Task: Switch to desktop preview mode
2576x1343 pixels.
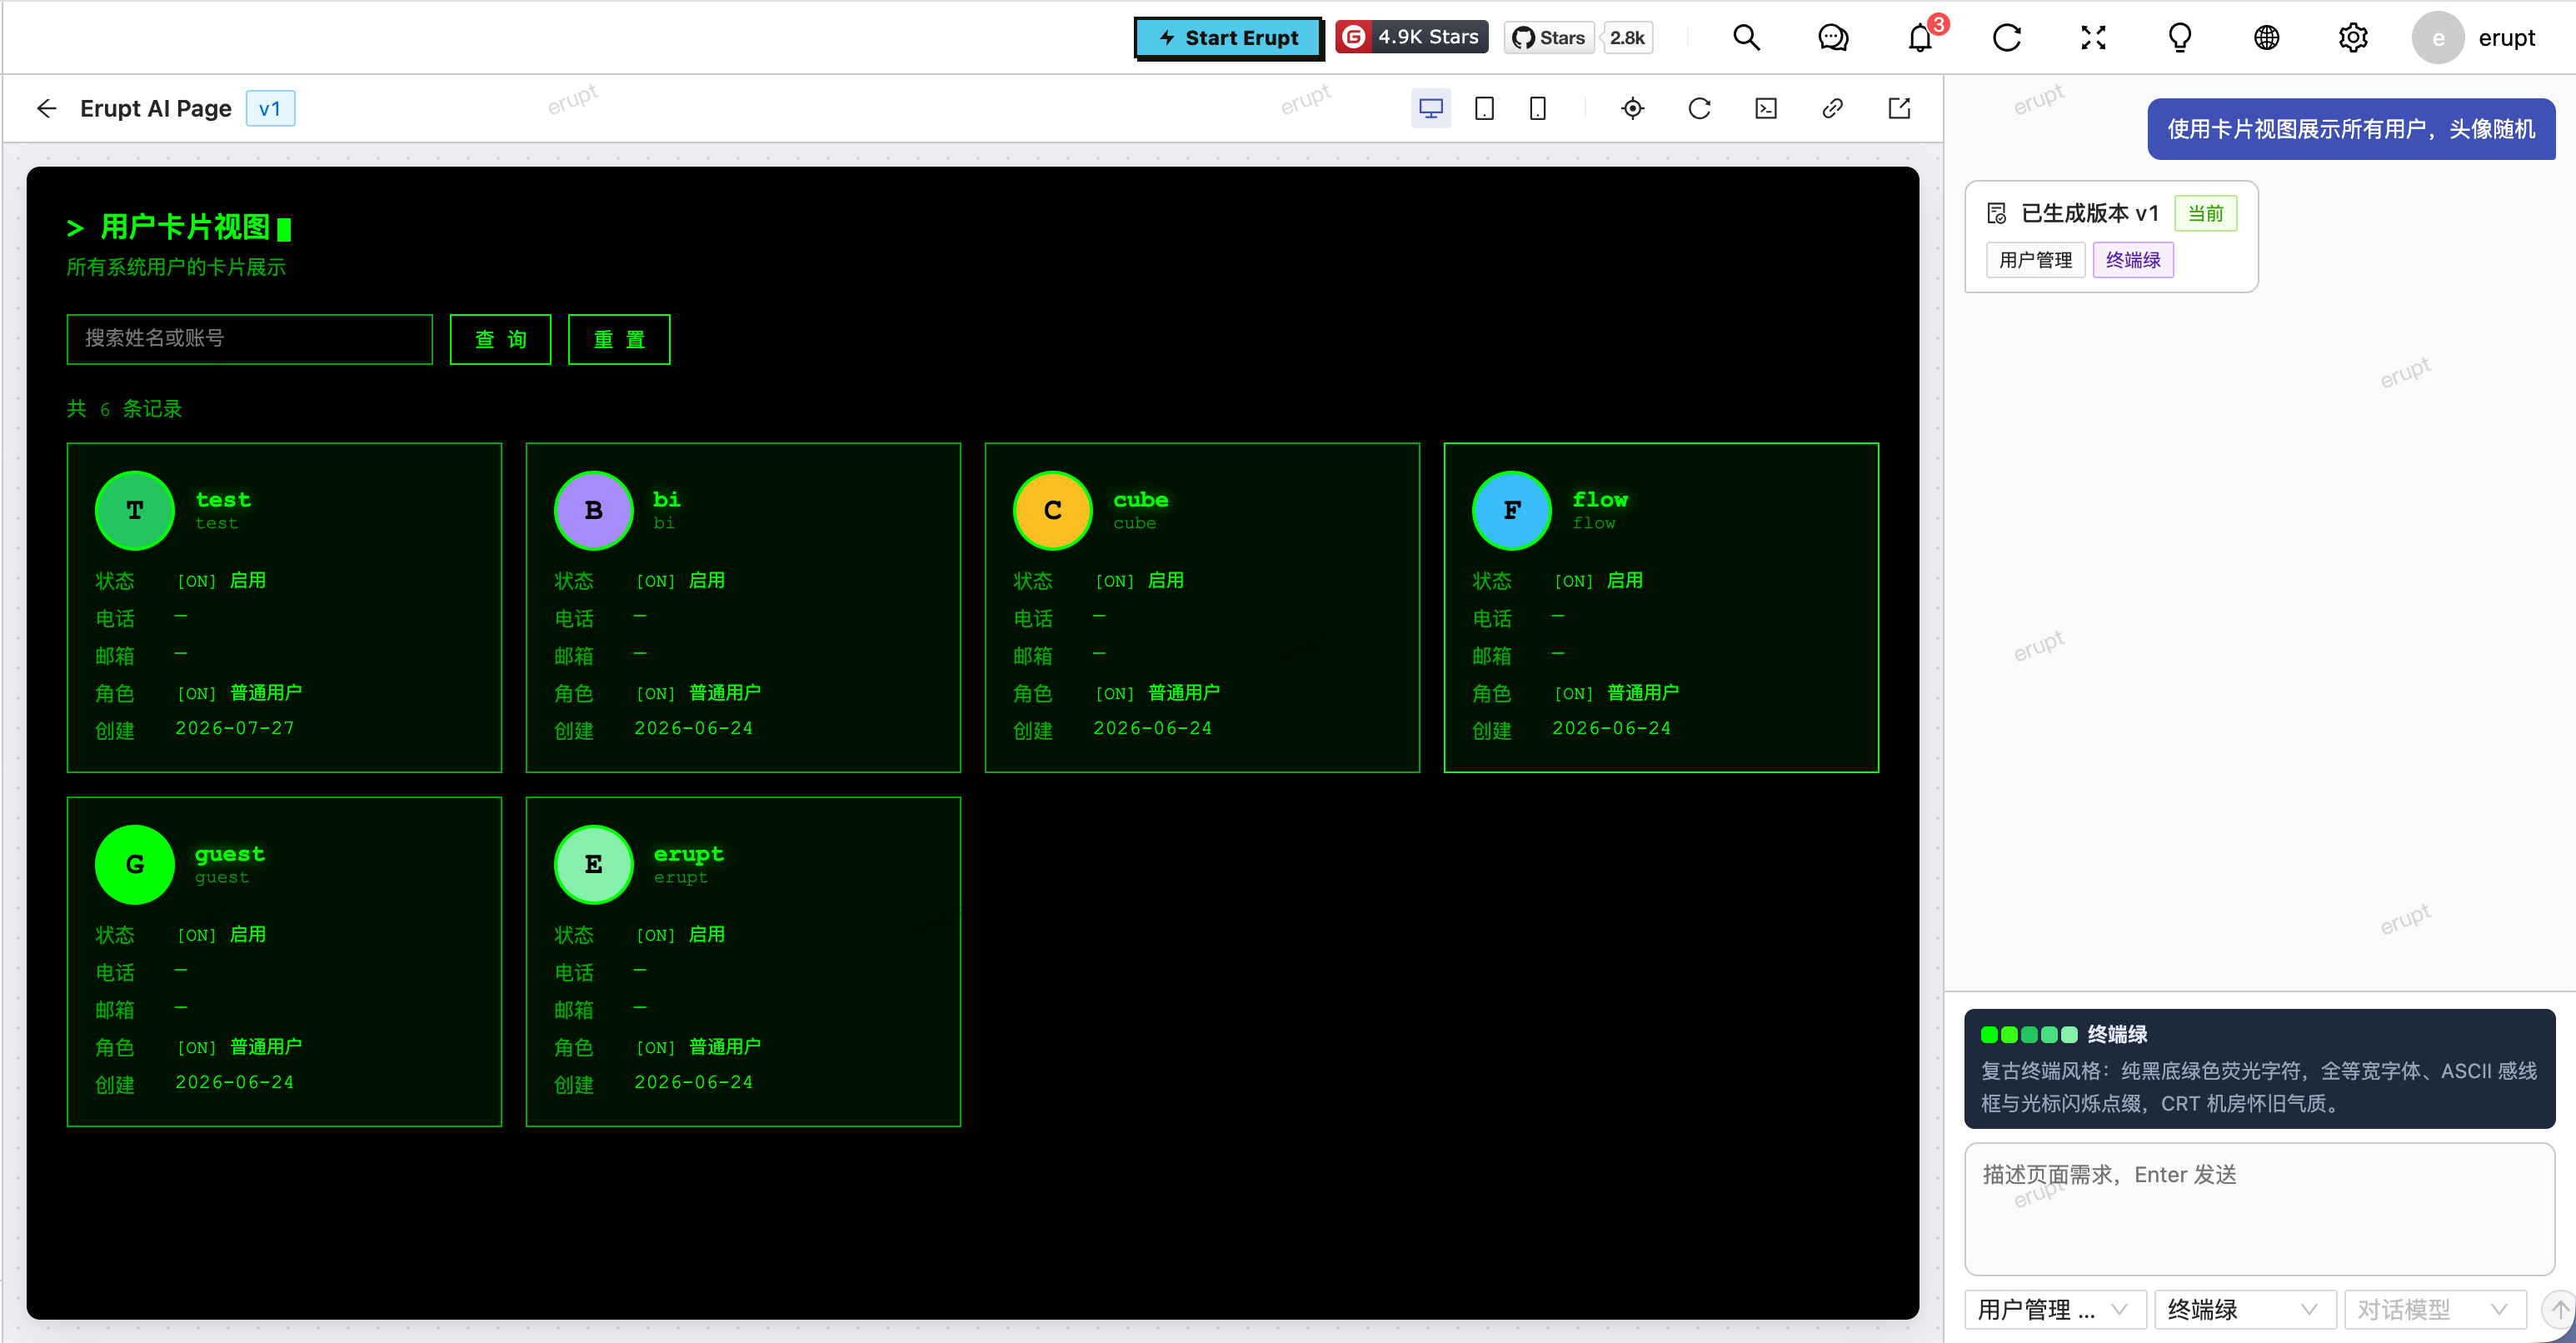Action: 1430,108
